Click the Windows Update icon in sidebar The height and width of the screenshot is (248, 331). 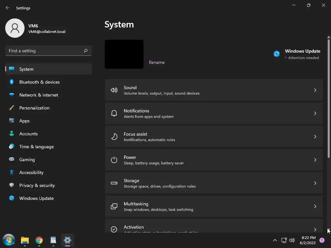pyautogui.click(x=12, y=198)
